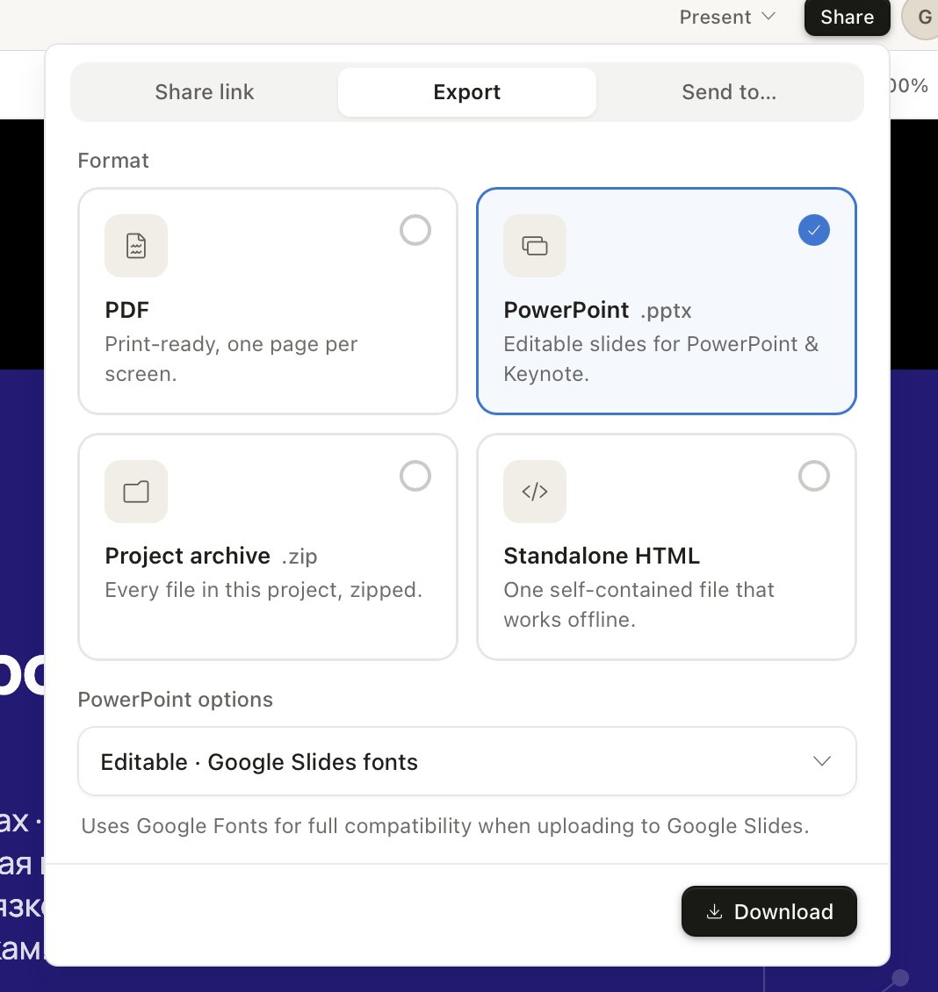Select the PowerPoint checked radio button
The width and height of the screenshot is (938, 992).
[x=814, y=230]
